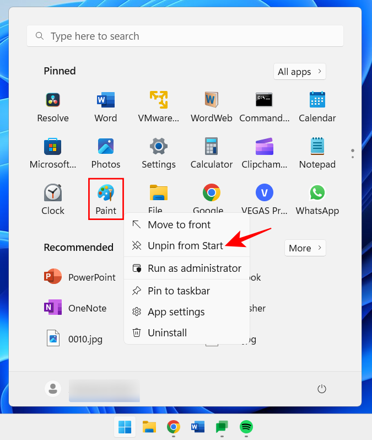372x440 pixels.
Task: Open VMware from the pinned grid
Action: 159,106
